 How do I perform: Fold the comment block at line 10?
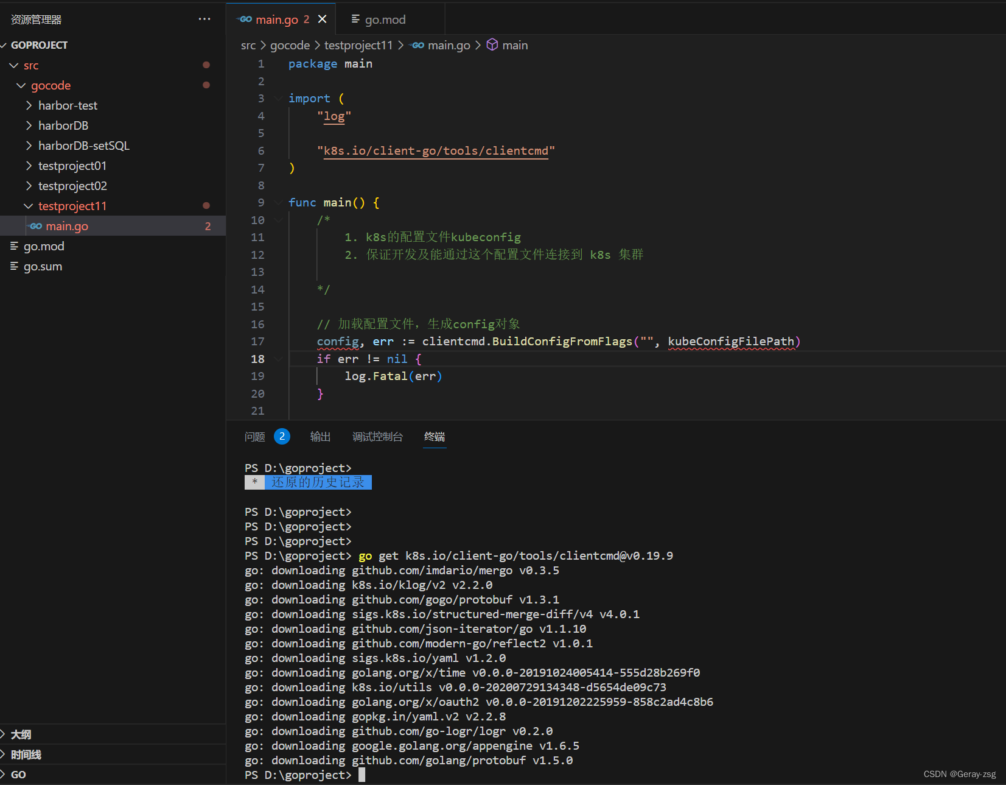(278, 220)
